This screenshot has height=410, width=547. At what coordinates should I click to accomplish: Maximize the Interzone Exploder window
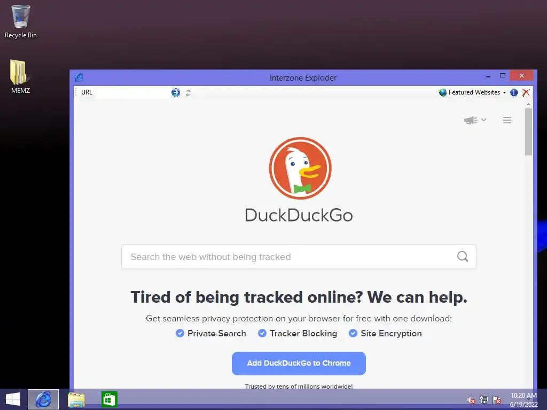pos(502,76)
